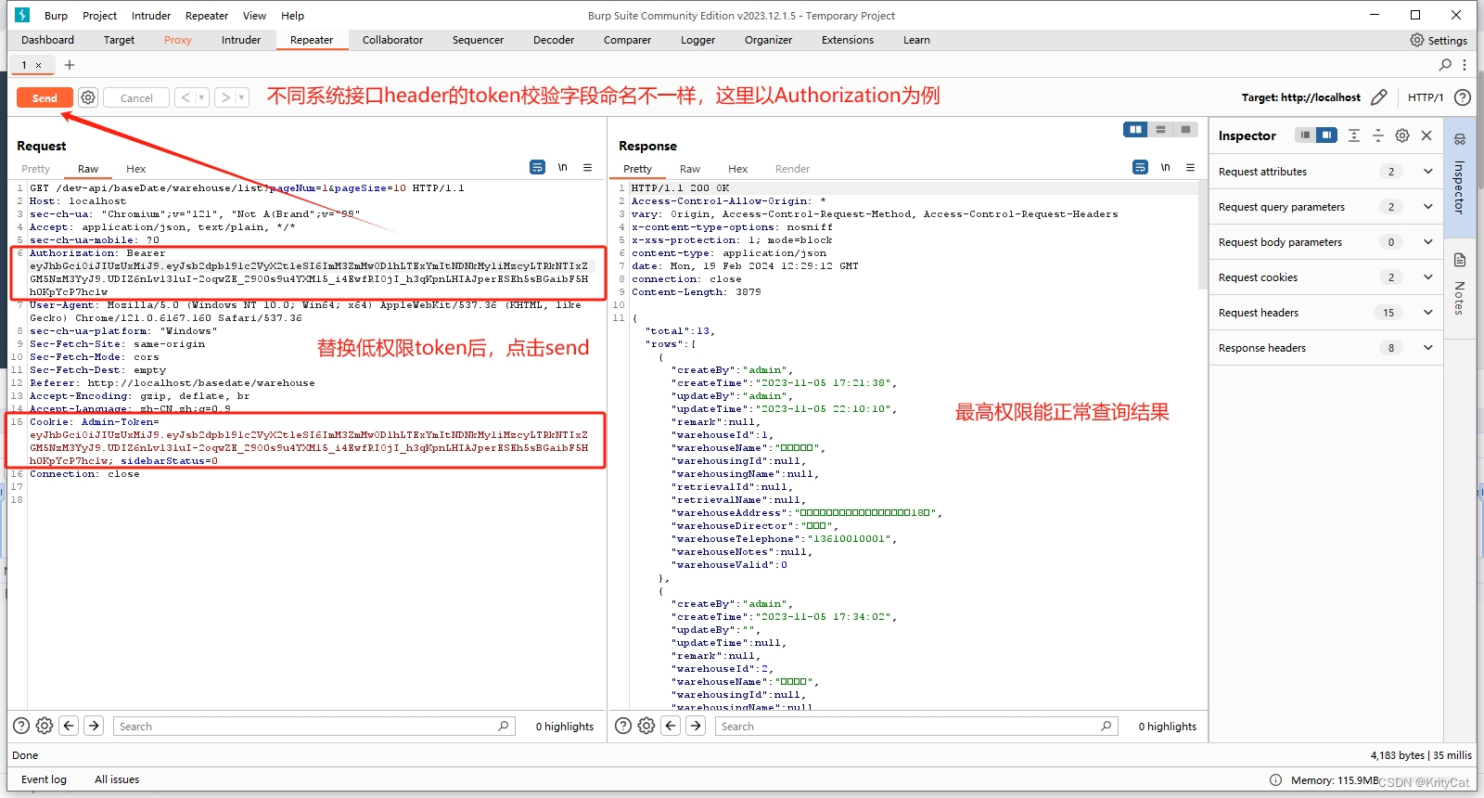Previous match arrow in response search

coord(671,726)
